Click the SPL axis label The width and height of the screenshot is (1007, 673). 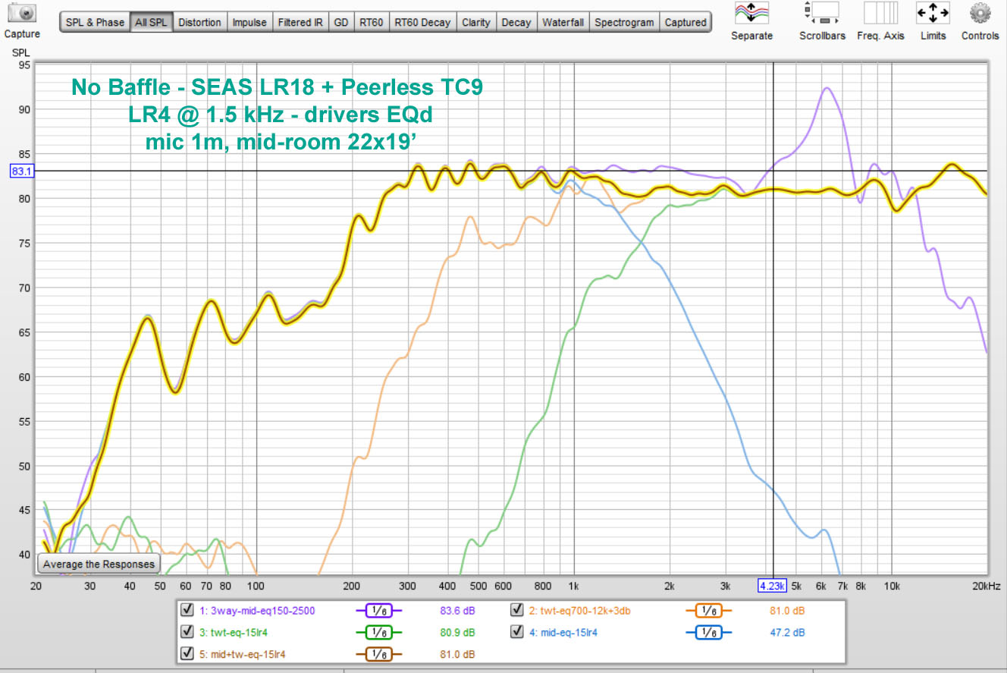coord(20,52)
